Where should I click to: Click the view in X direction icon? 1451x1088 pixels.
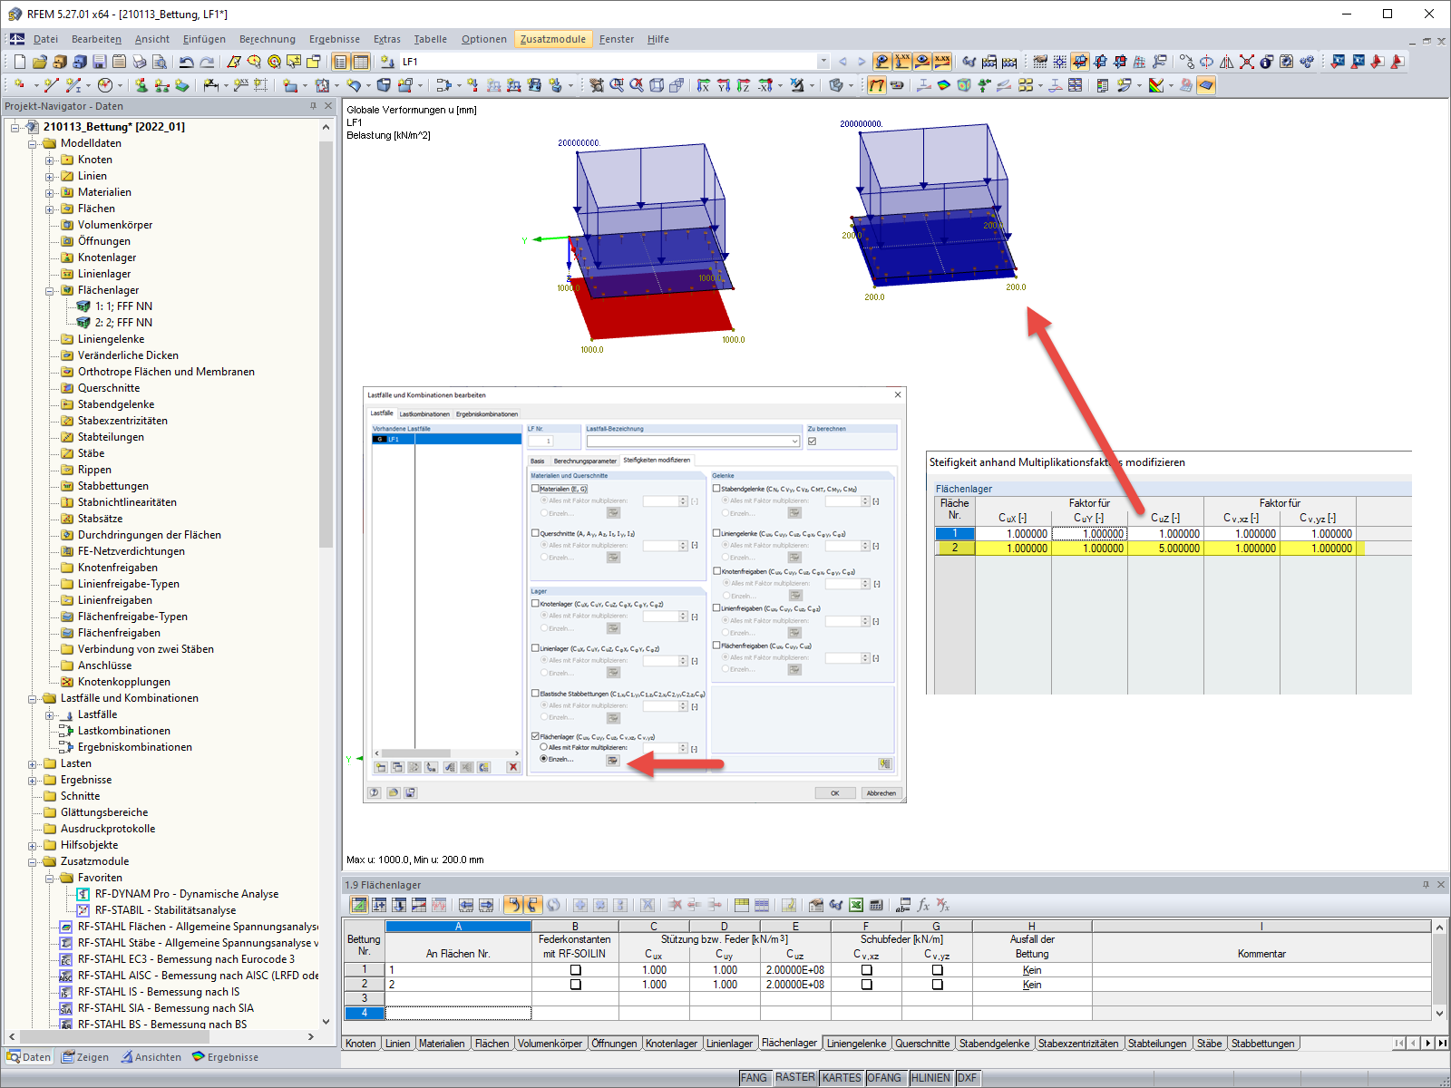[x=704, y=85]
